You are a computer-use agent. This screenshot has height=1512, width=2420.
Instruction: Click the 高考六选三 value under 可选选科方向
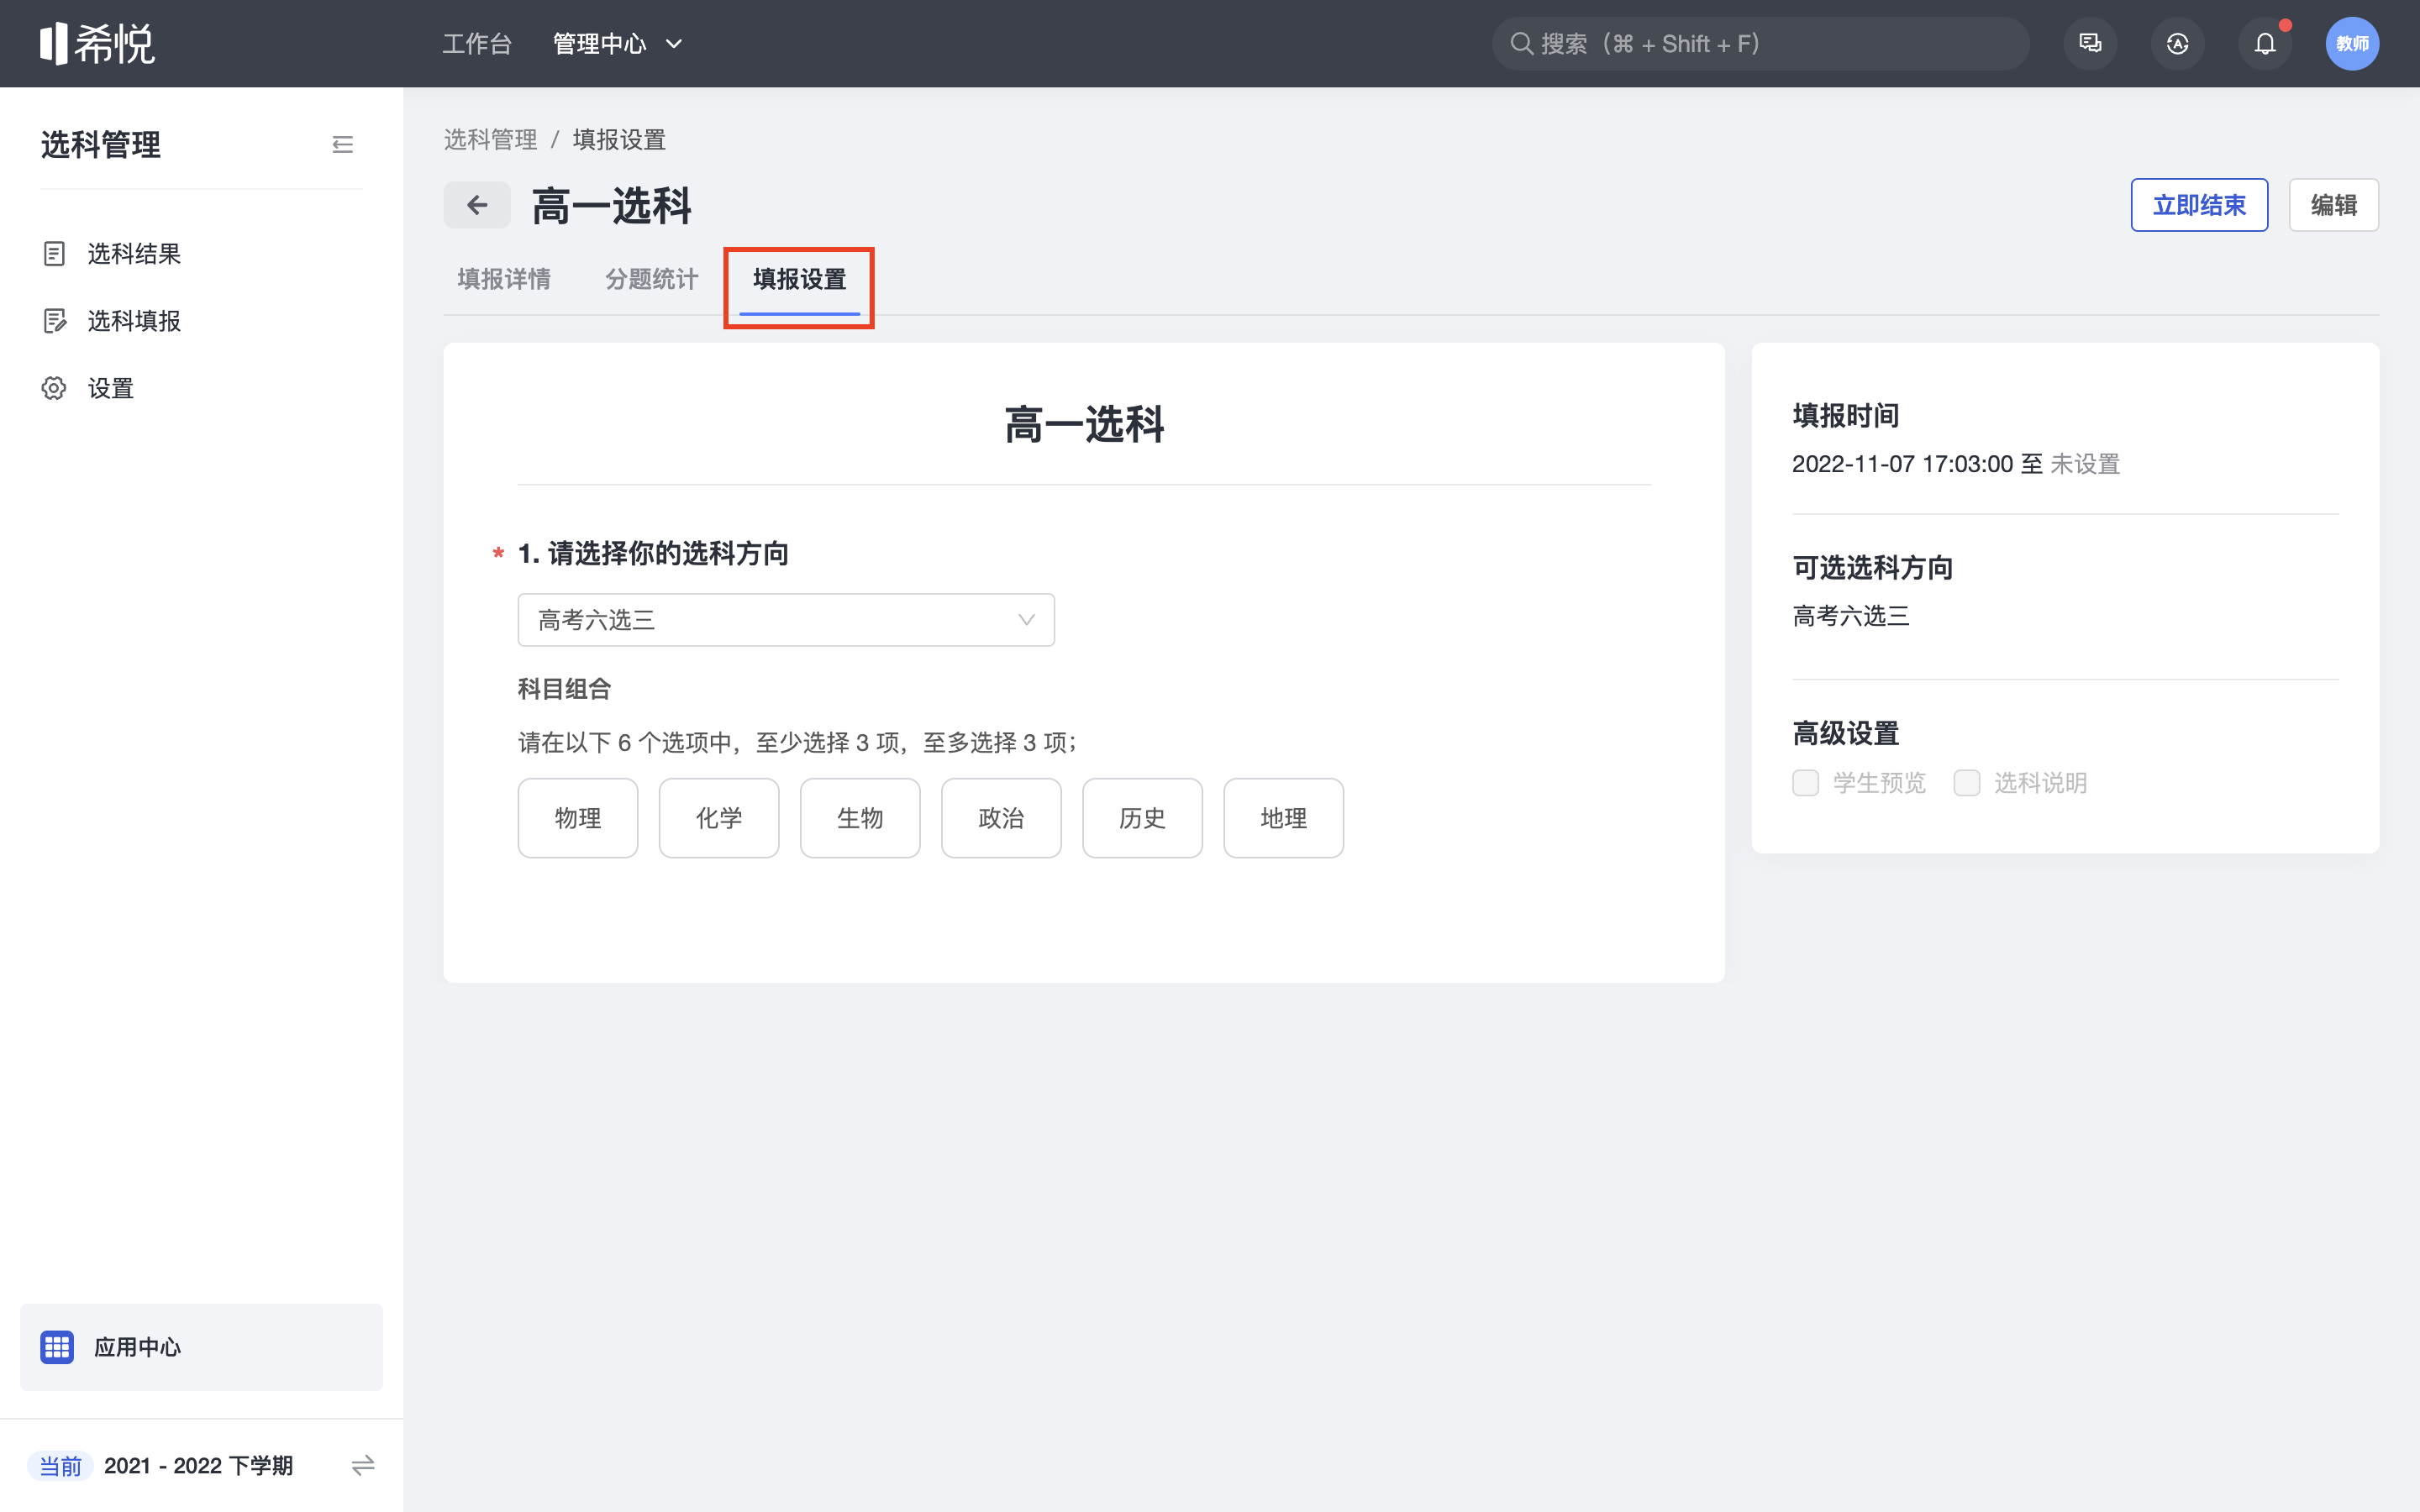pos(1851,616)
